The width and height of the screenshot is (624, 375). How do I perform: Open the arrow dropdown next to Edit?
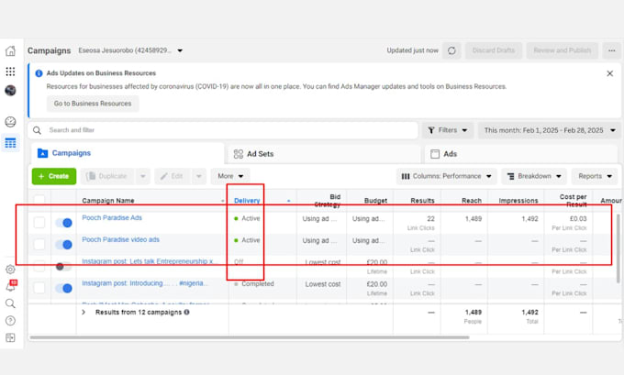click(199, 176)
